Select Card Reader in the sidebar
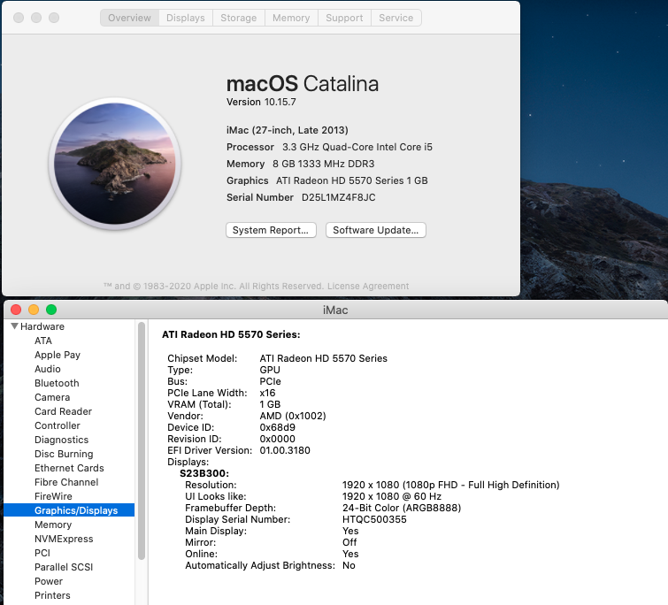The width and height of the screenshot is (668, 605). (x=63, y=411)
